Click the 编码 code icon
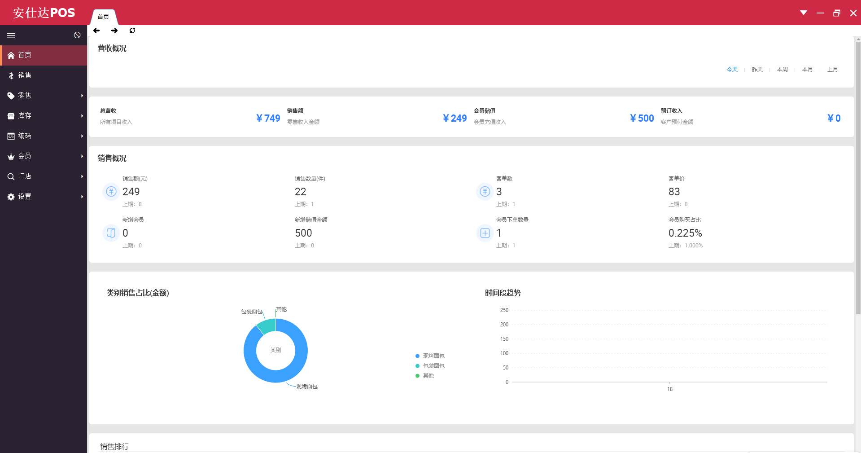Screen dimensions: 861x453 (11, 136)
